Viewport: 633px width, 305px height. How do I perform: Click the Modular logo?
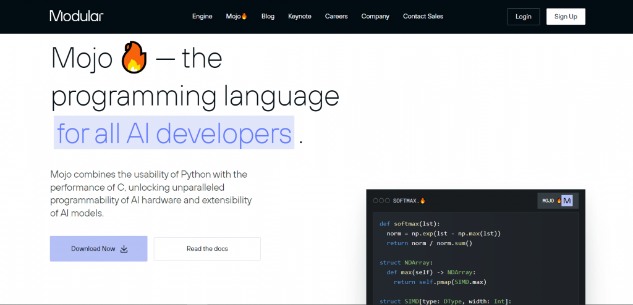point(76,16)
